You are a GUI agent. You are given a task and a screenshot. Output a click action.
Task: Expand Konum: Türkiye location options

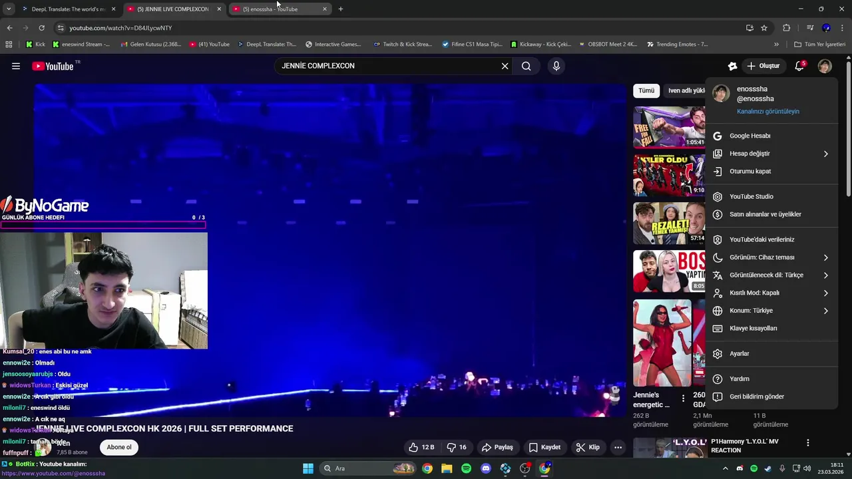pos(771,311)
